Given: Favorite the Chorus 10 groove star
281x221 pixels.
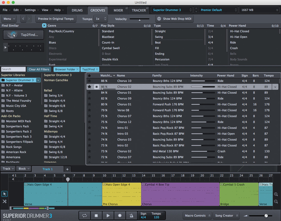Looking at the screenshot, I should (89, 81).
